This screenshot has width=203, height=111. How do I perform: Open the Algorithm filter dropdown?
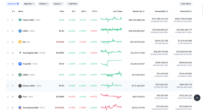coord(29,4)
